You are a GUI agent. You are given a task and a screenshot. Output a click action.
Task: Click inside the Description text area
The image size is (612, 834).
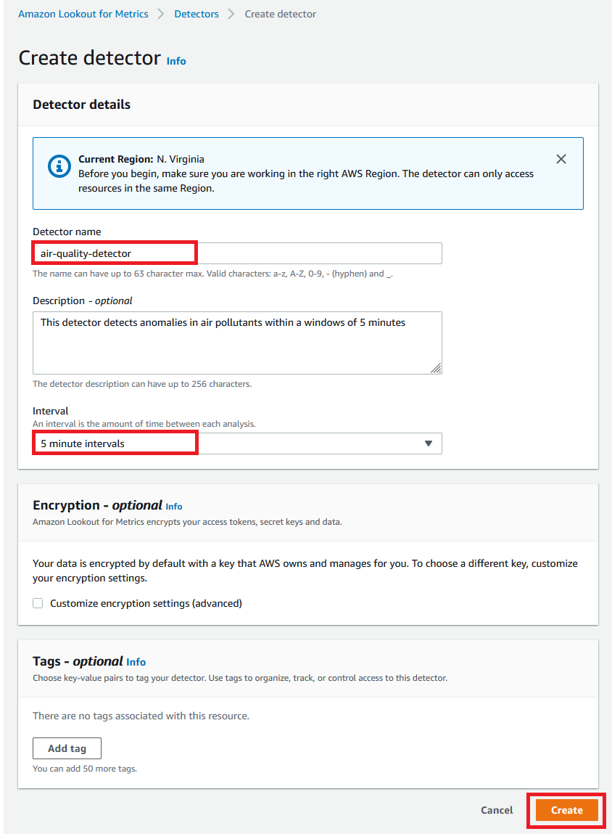tap(237, 343)
